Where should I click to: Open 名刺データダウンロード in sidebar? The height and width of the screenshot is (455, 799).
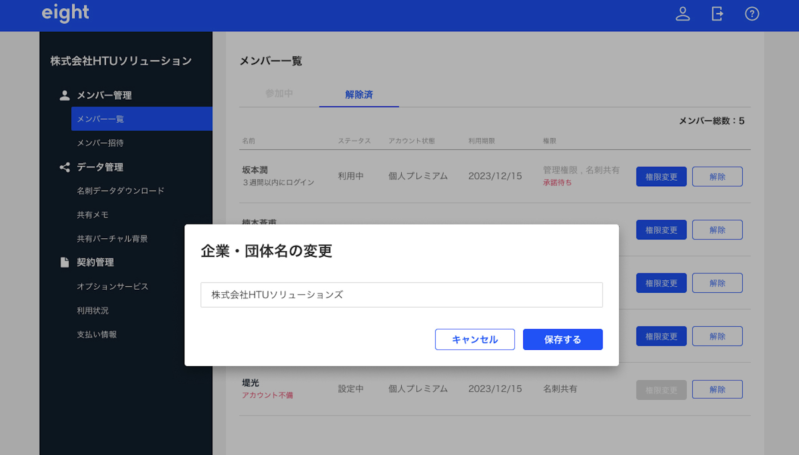120,191
